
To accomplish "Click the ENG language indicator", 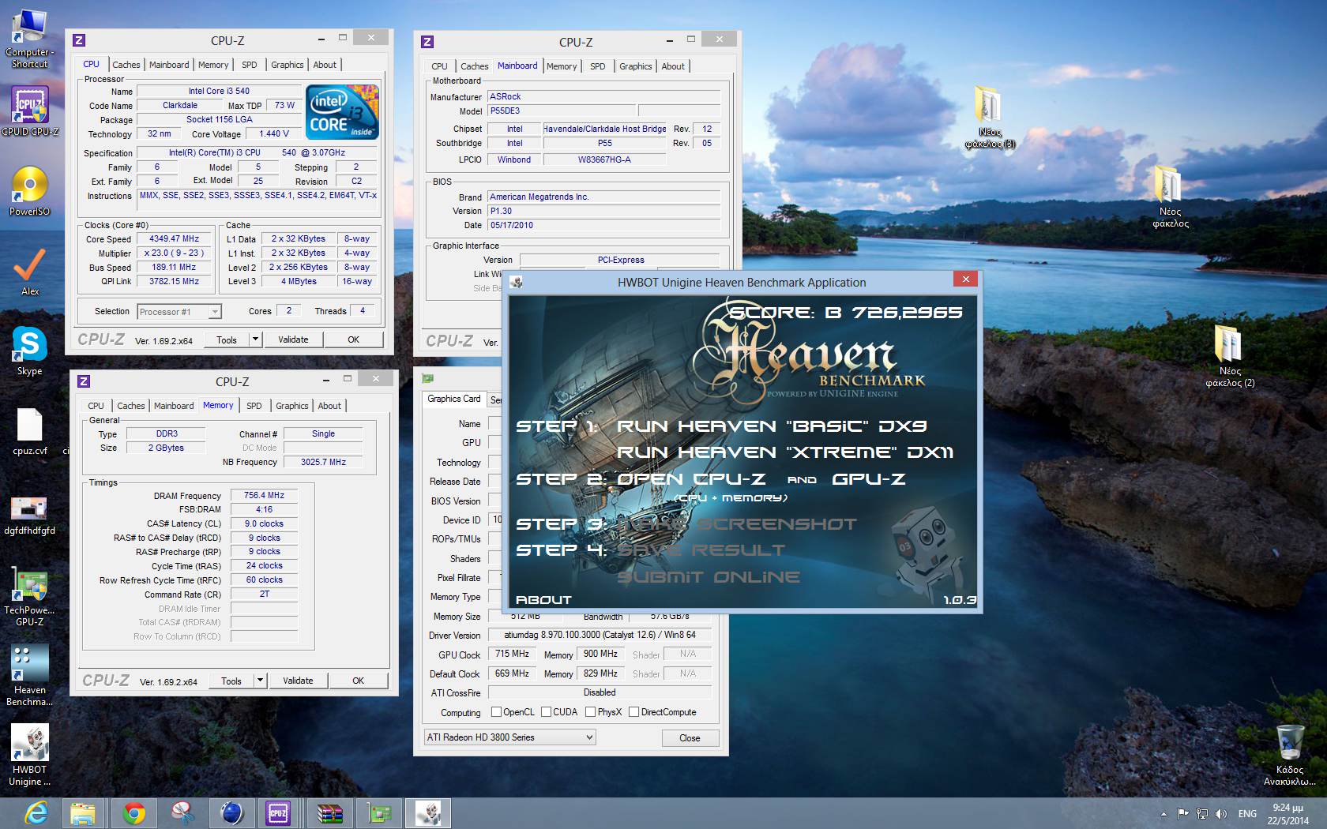I will 1247,813.
